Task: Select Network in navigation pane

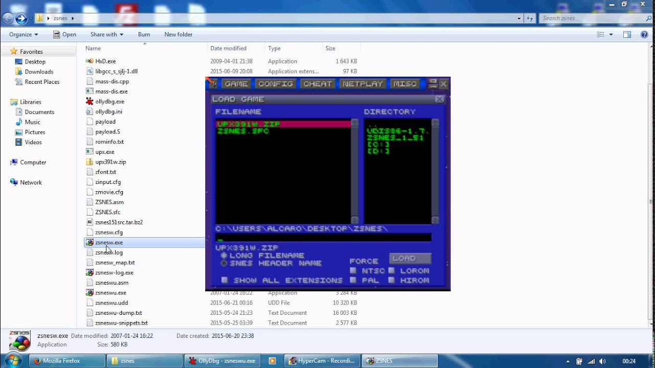Action: (x=31, y=182)
